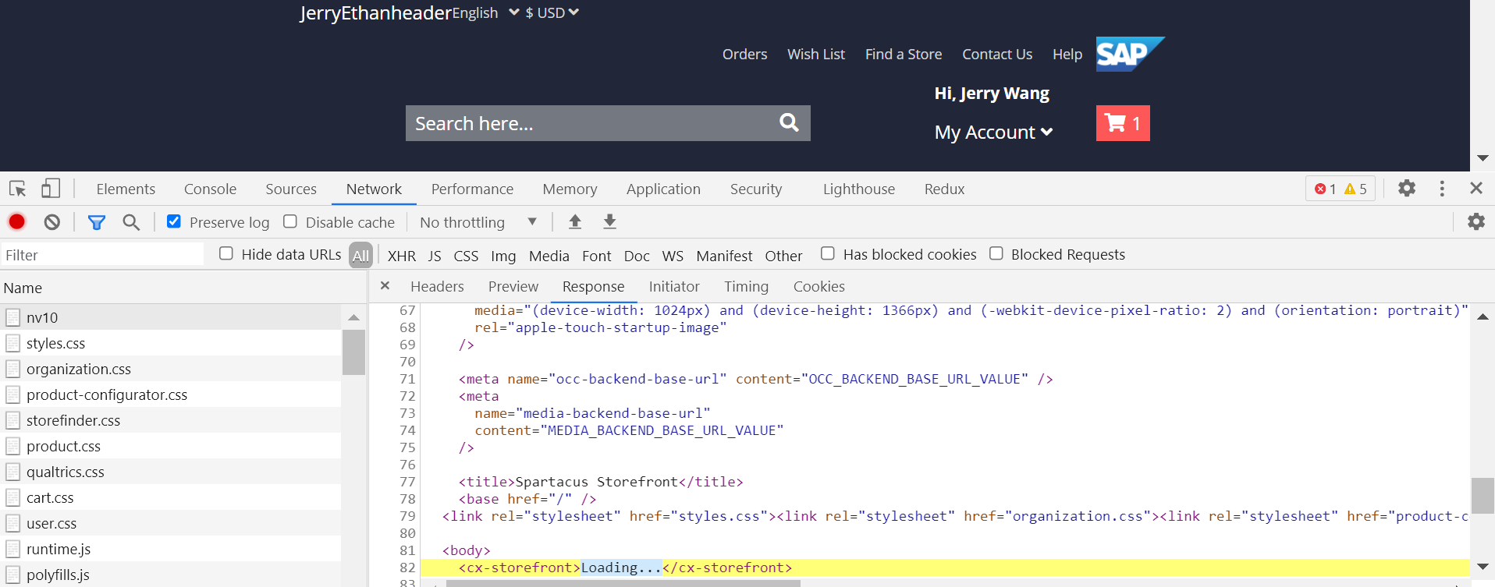Open Network settings gear icon

coord(1476,221)
